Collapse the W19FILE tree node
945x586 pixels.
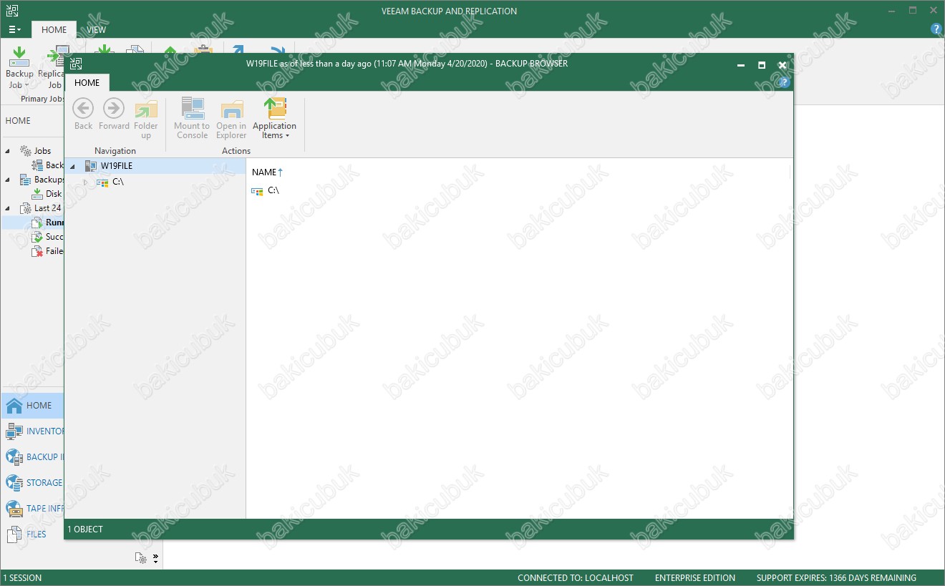coord(72,167)
